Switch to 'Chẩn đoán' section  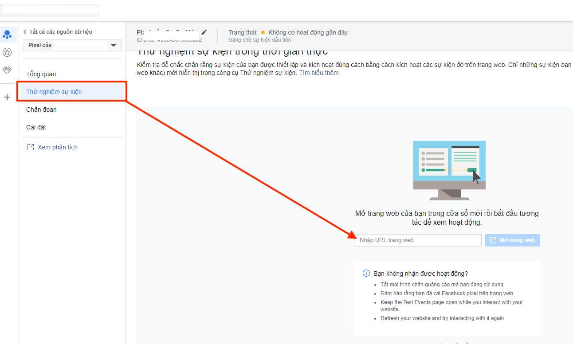point(41,109)
